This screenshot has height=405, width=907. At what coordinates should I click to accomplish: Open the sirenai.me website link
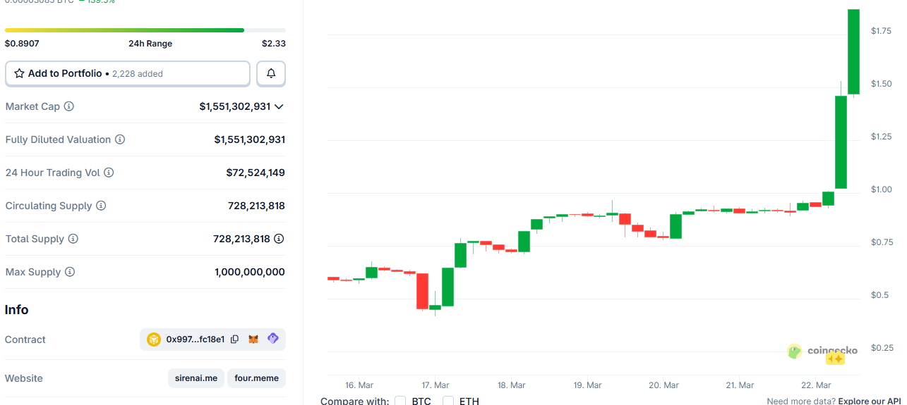pyautogui.click(x=197, y=378)
